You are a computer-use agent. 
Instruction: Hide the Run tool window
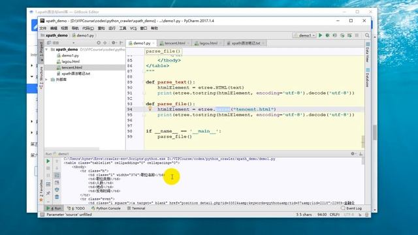pos(361,154)
